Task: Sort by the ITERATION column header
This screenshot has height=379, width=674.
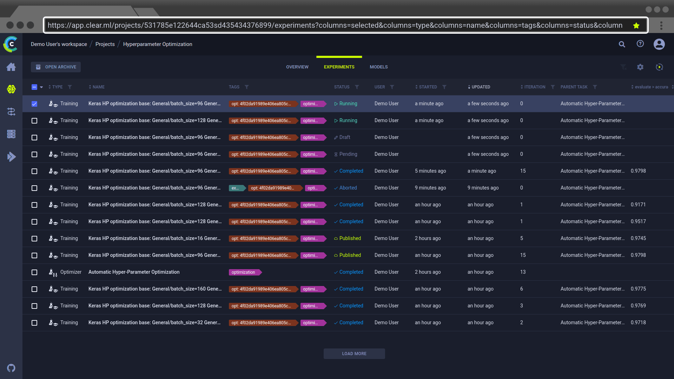Action: click(533, 87)
